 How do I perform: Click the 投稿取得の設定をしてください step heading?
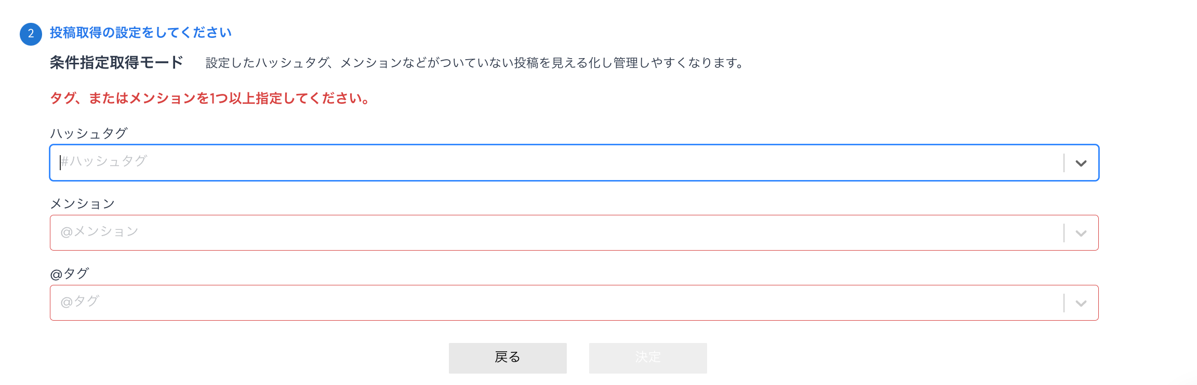[x=141, y=33]
